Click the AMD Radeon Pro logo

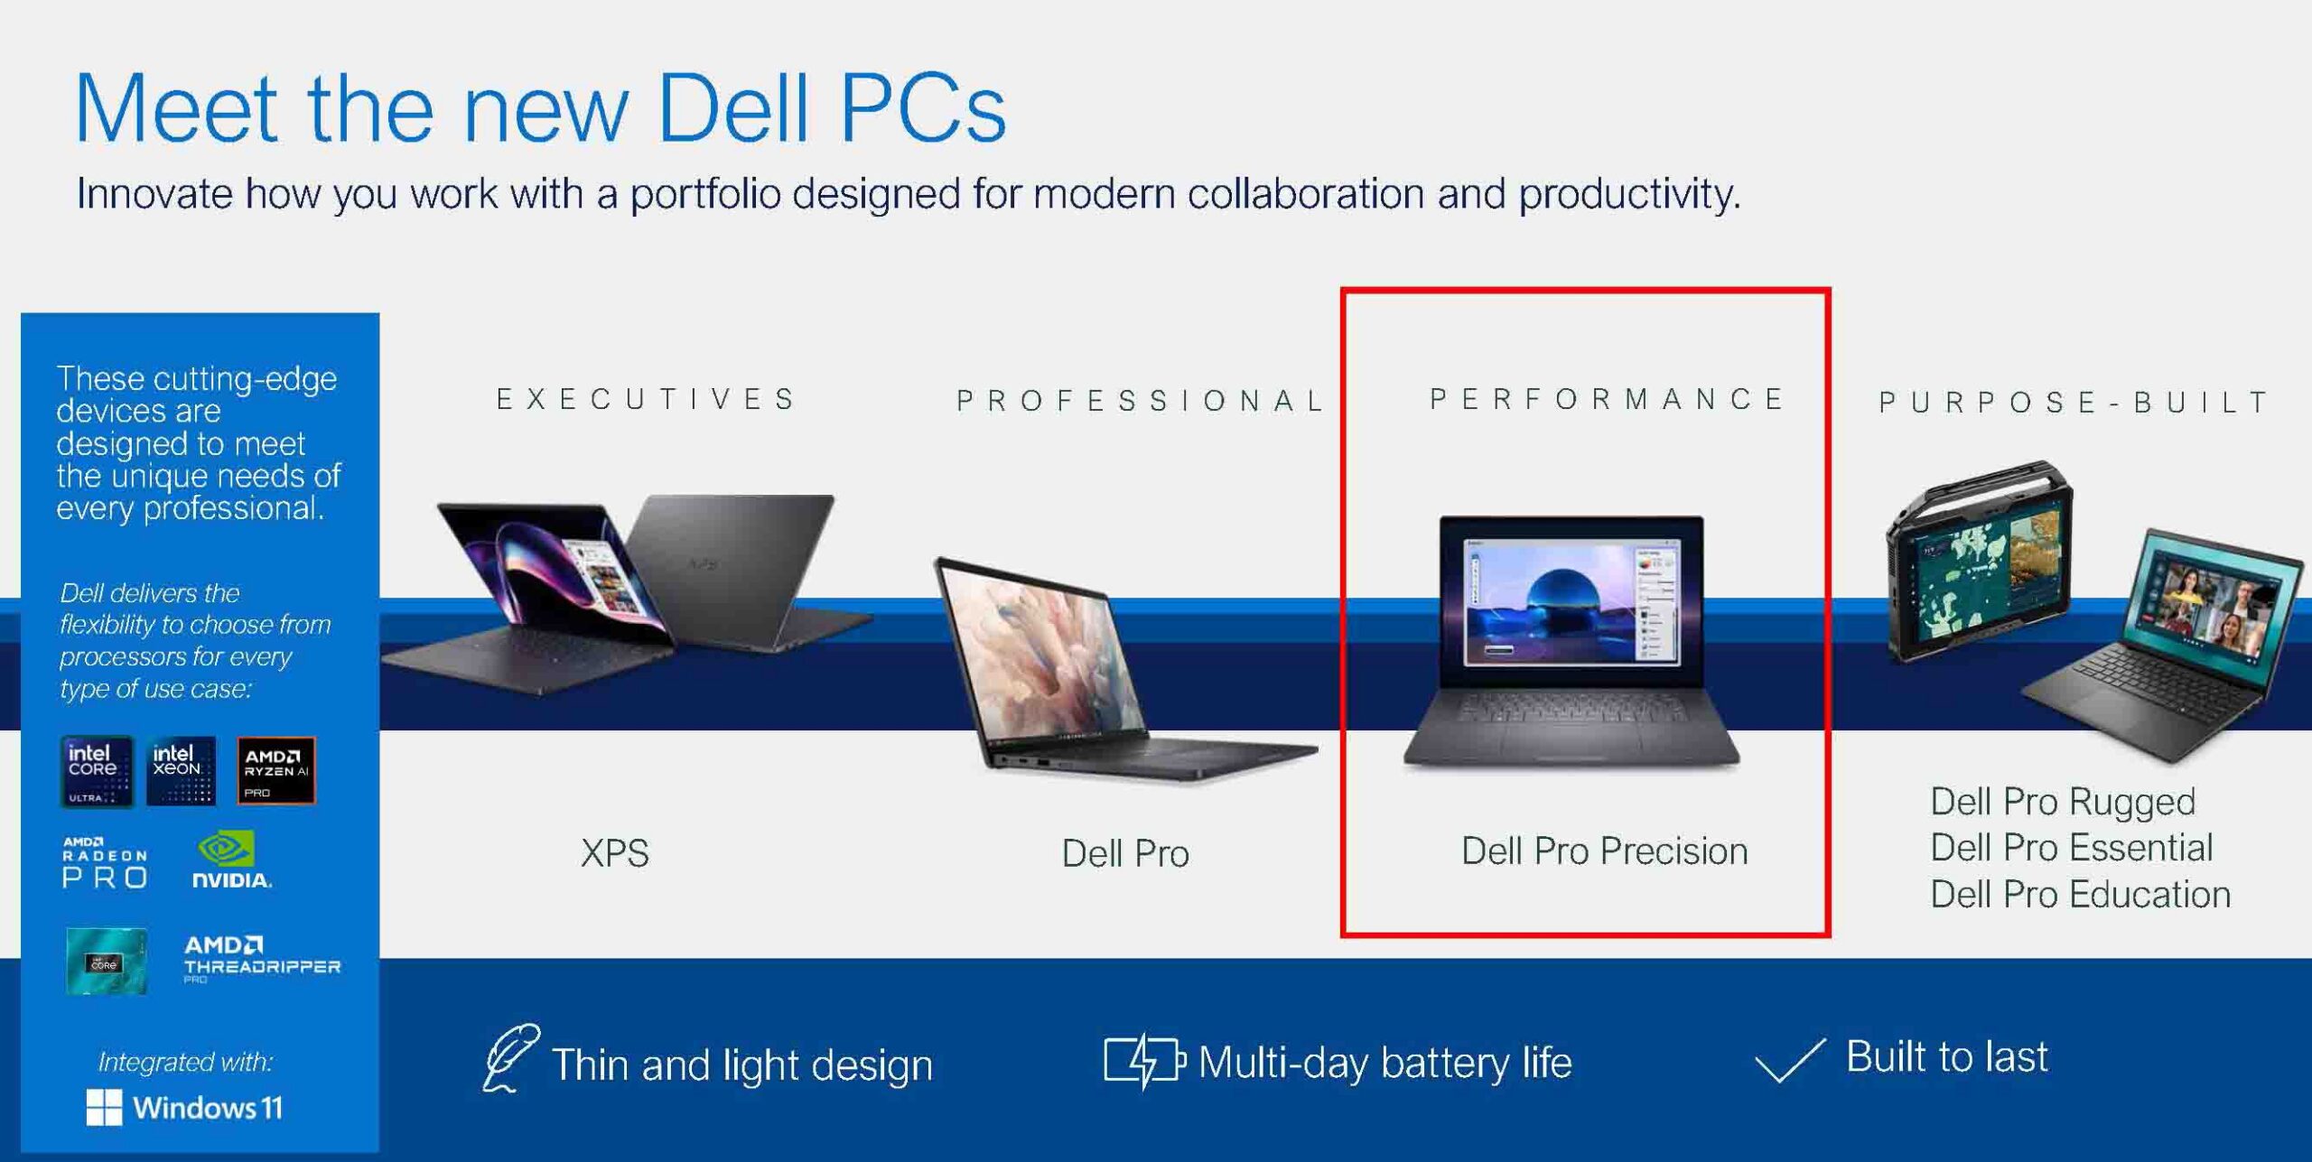point(105,862)
